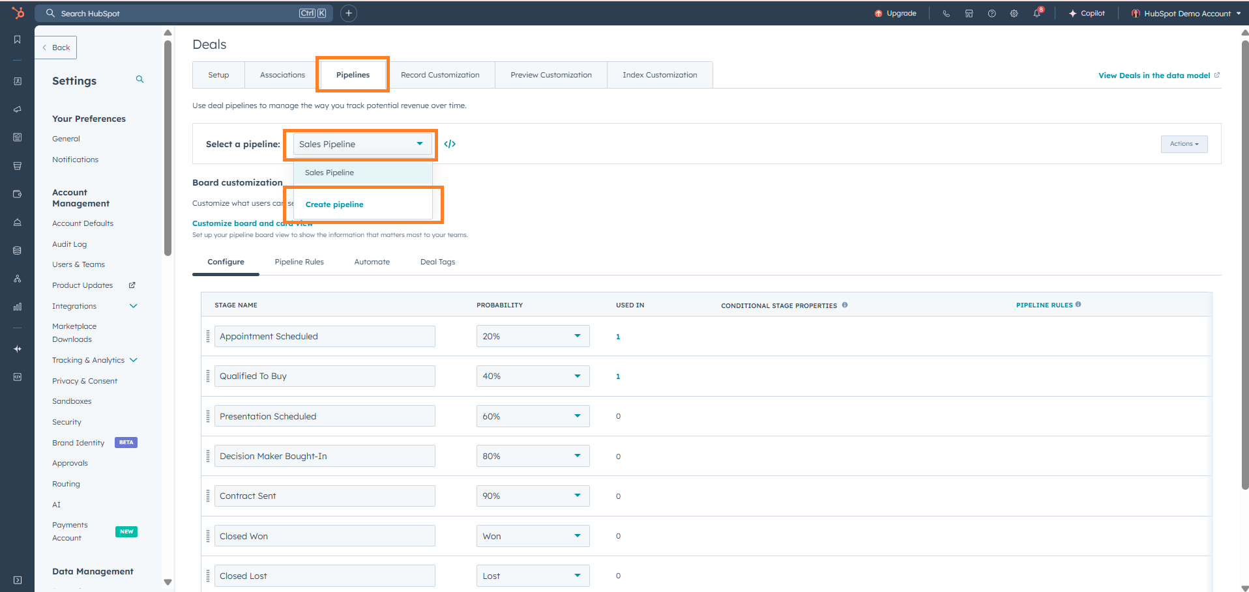Grab the drag handle of Closed Won stage

(x=208, y=536)
